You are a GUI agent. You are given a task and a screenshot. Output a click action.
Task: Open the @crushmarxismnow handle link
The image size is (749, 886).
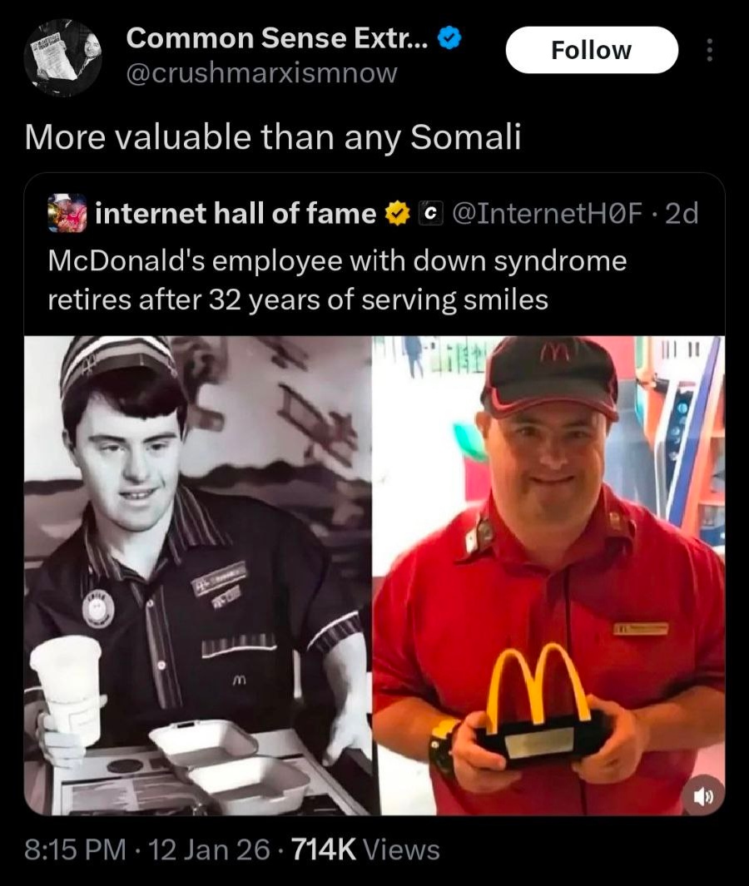261,73
